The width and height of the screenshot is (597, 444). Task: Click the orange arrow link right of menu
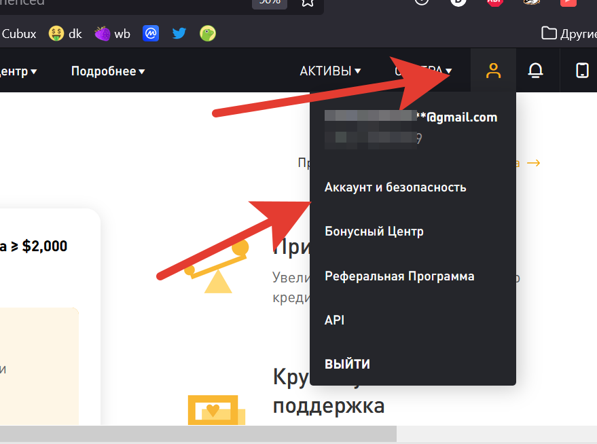(533, 163)
